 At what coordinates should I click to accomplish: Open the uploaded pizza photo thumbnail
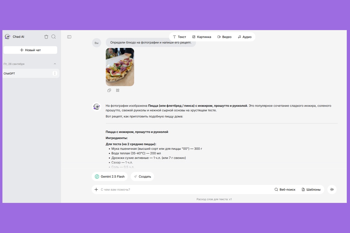120,67
